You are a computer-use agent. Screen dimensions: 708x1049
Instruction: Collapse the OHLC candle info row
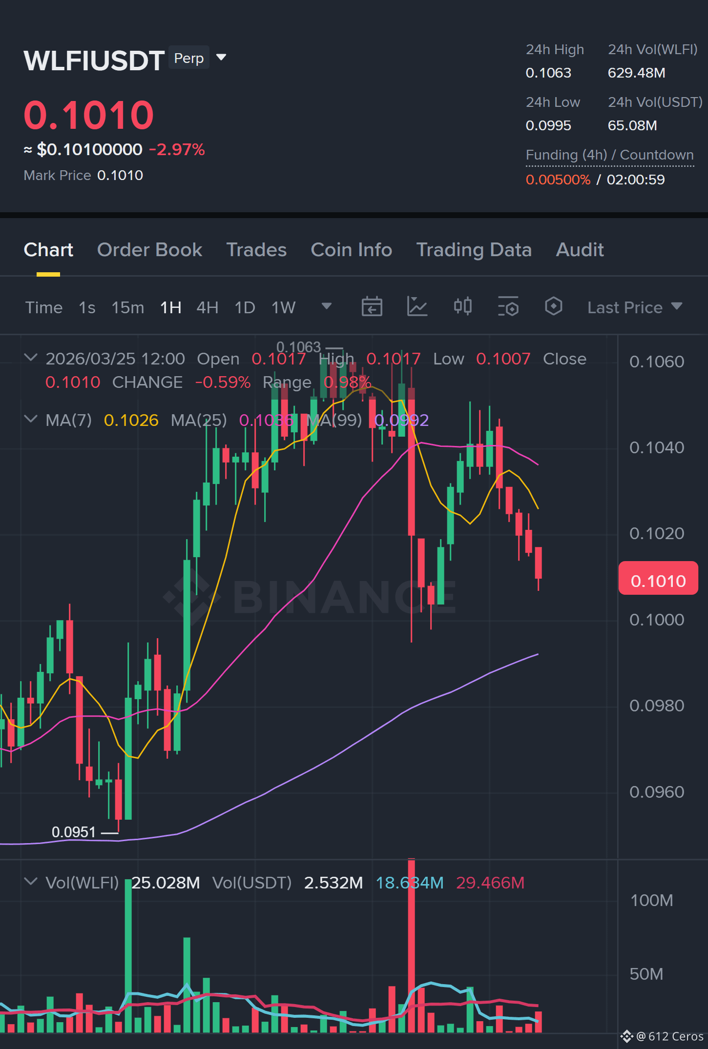pyautogui.click(x=31, y=358)
